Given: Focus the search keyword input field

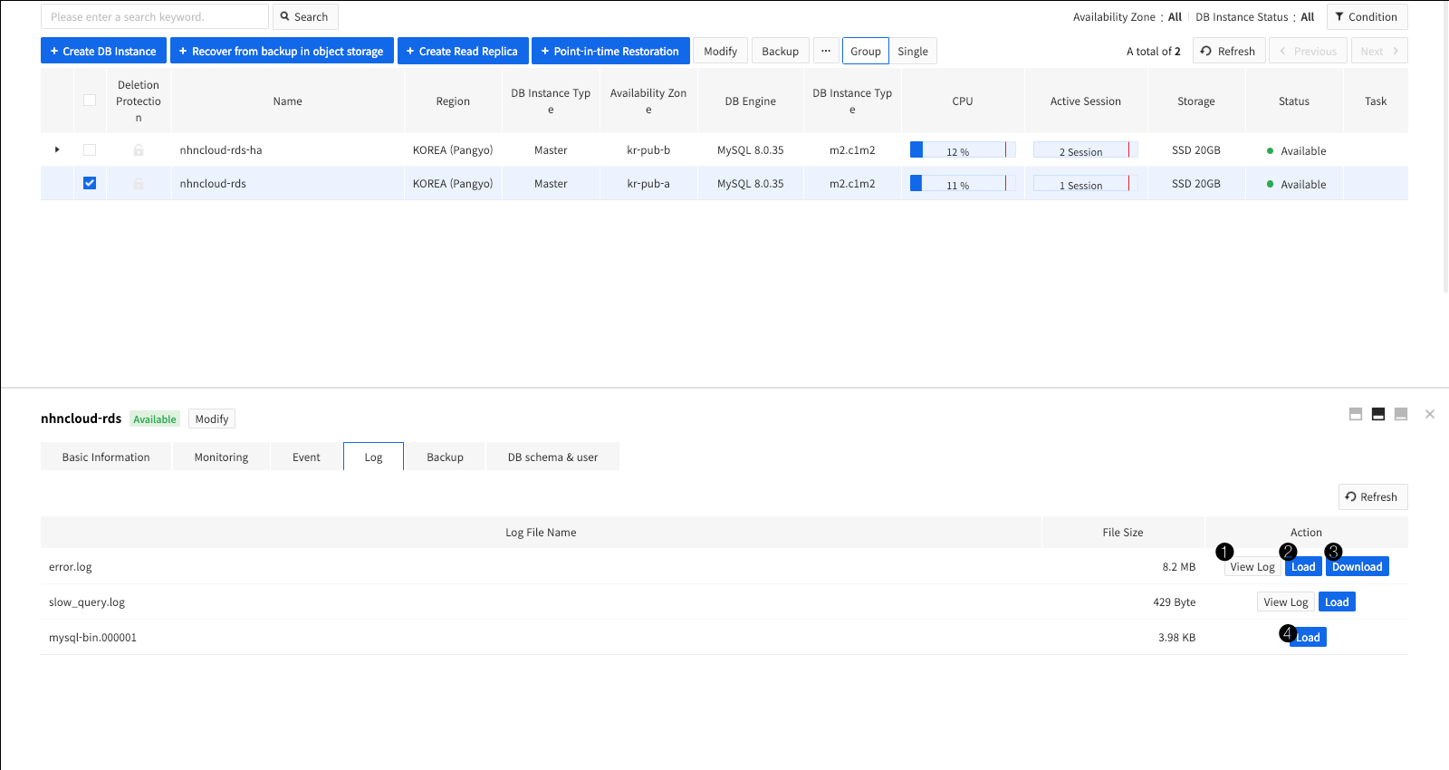Looking at the screenshot, I should [155, 16].
